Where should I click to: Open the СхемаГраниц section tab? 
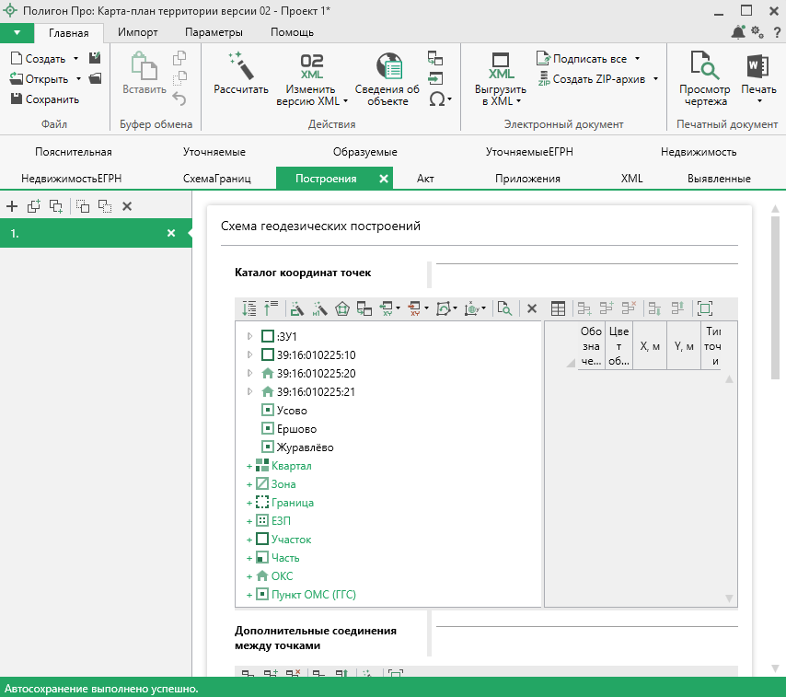pos(216,179)
